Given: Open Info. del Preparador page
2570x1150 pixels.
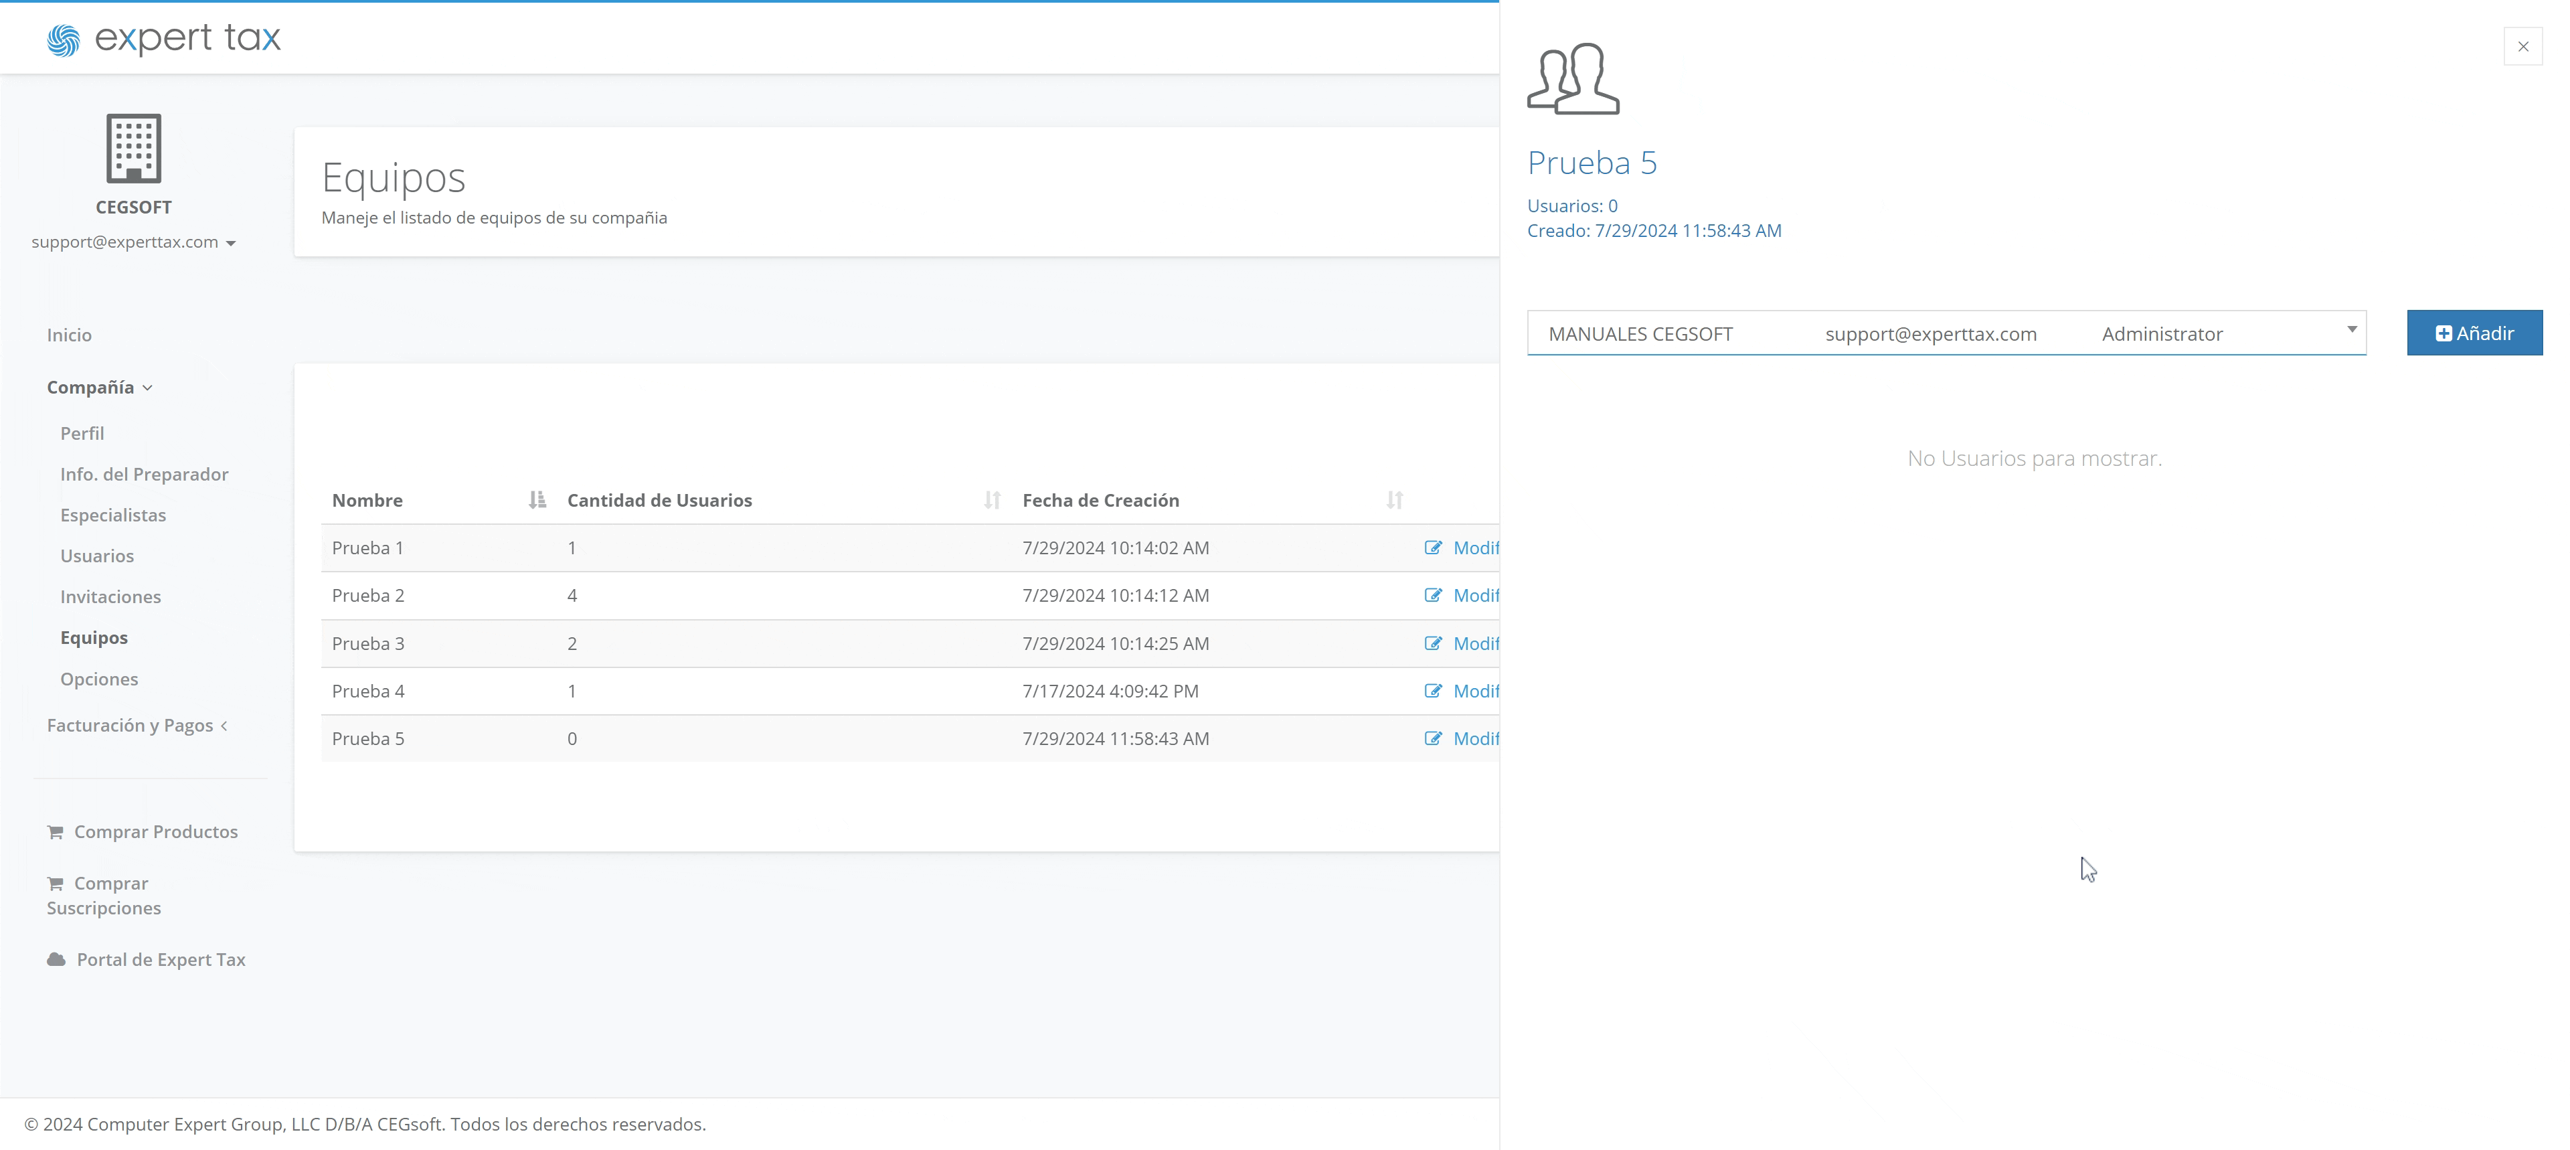Looking at the screenshot, I should (x=145, y=474).
